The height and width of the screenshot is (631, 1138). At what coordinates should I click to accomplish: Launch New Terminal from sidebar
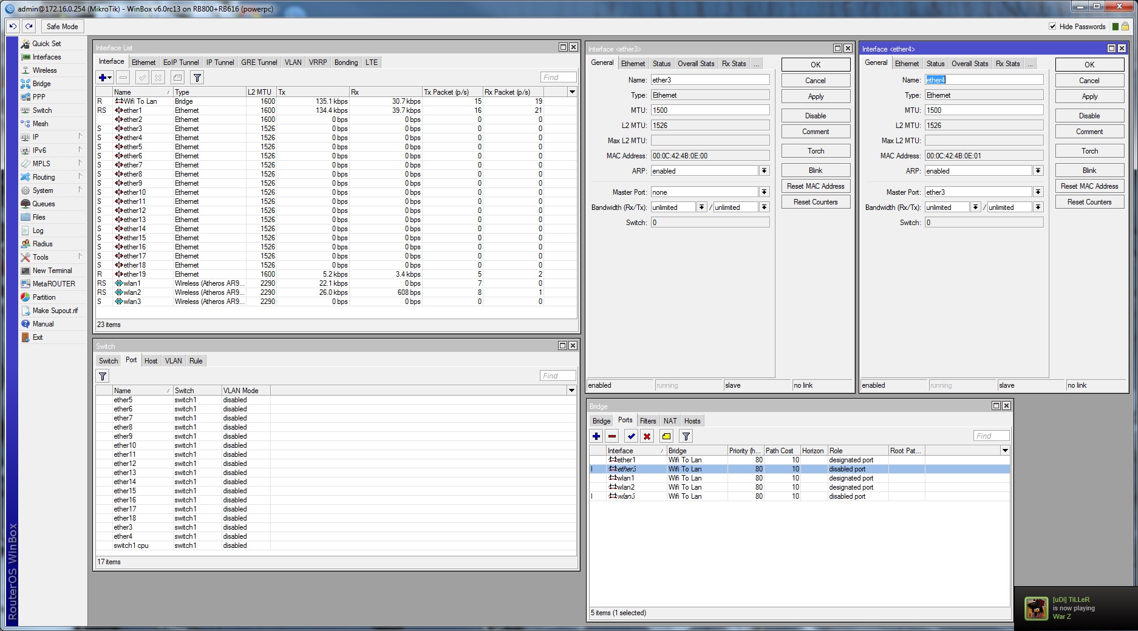point(52,271)
